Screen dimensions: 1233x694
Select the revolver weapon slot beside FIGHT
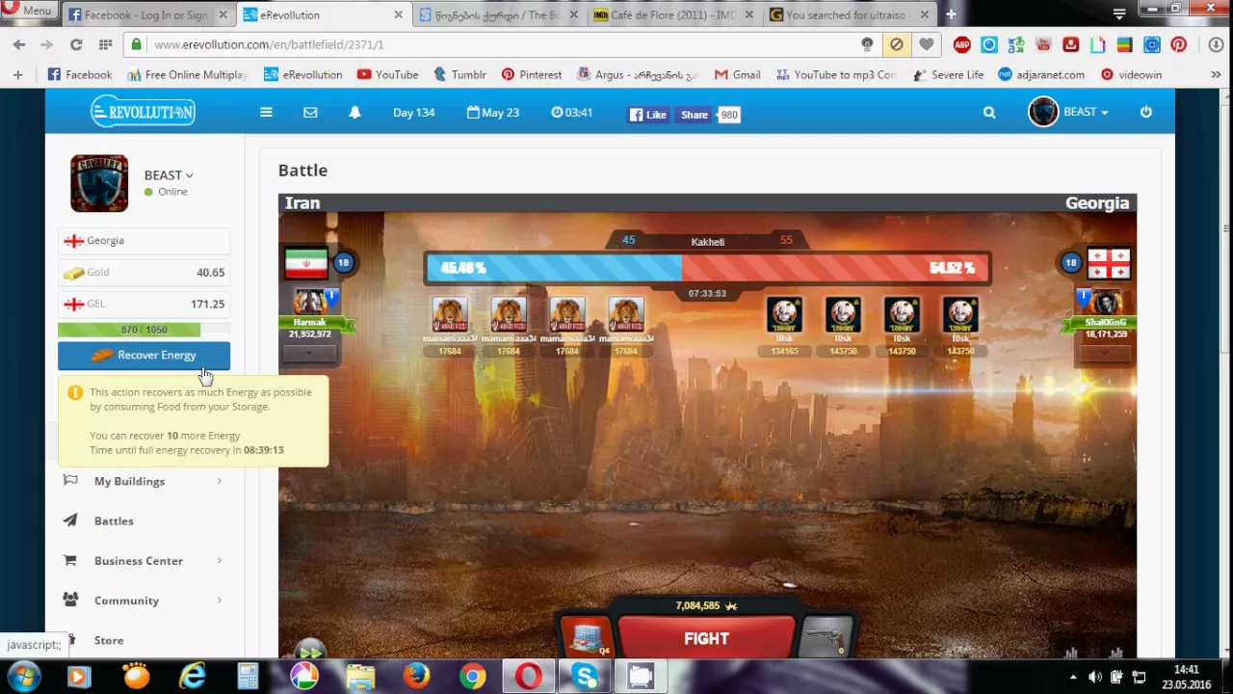click(x=826, y=638)
